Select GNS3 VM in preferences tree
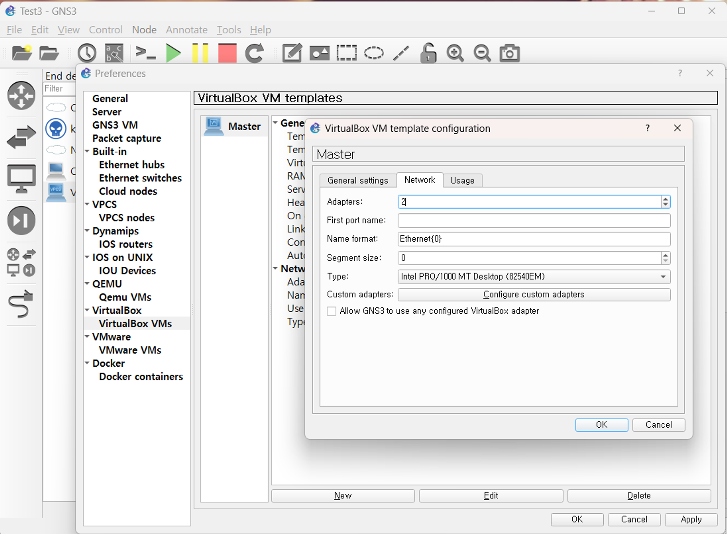727x534 pixels. coord(115,125)
